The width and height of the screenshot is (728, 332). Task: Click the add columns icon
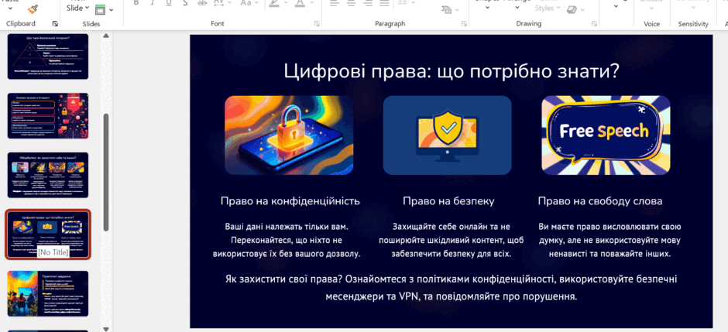403,3
